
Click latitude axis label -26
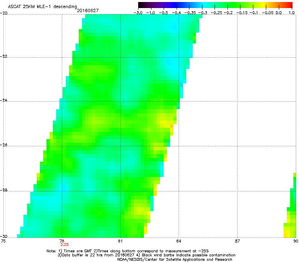click(4, 145)
